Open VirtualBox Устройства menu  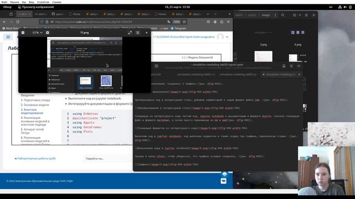click(x=43, y=2)
